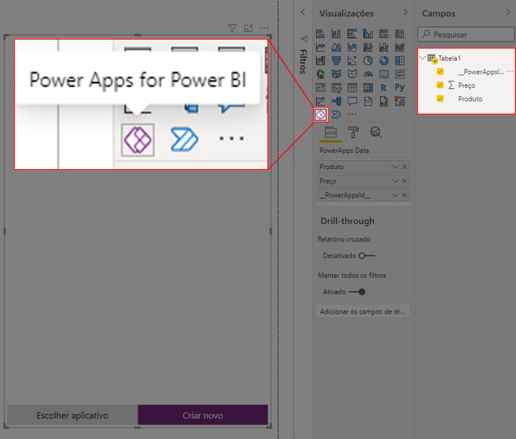Select the pie chart visual

click(x=368, y=61)
